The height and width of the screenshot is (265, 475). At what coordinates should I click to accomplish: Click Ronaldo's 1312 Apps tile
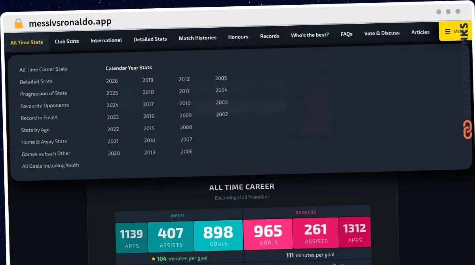click(355, 232)
